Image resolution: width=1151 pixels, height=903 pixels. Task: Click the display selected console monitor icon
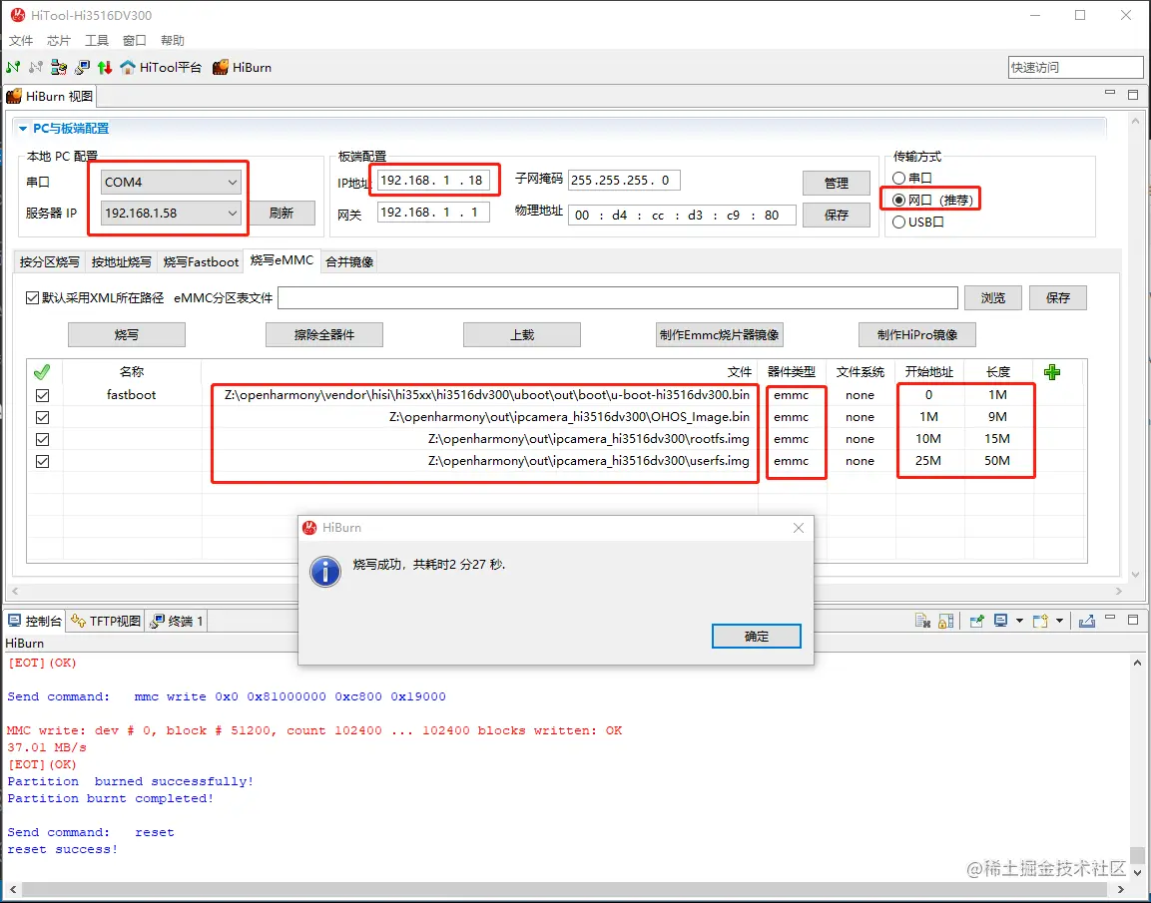(1000, 622)
